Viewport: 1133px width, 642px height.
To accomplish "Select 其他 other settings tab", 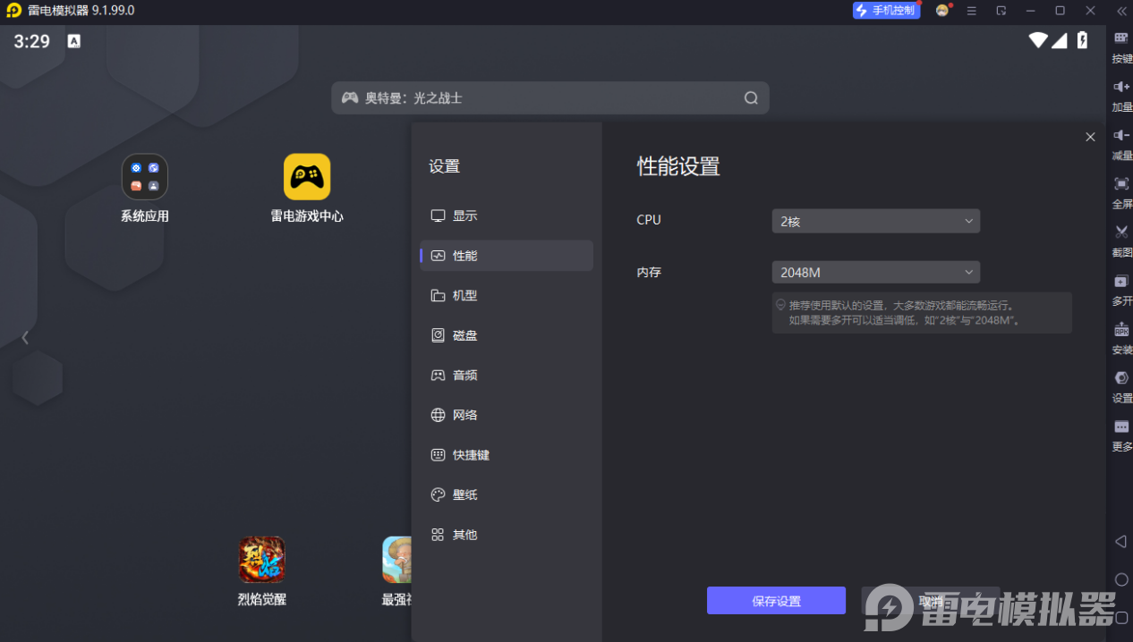I will (507, 535).
